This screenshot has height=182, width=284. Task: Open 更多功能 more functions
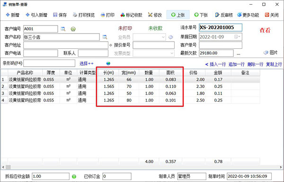pos(248,15)
